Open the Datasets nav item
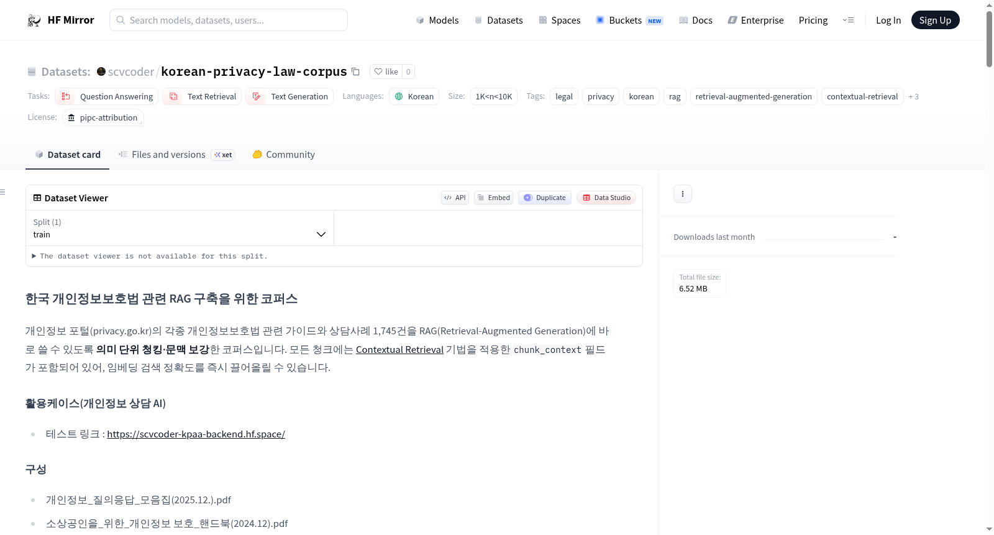 (x=498, y=20)
